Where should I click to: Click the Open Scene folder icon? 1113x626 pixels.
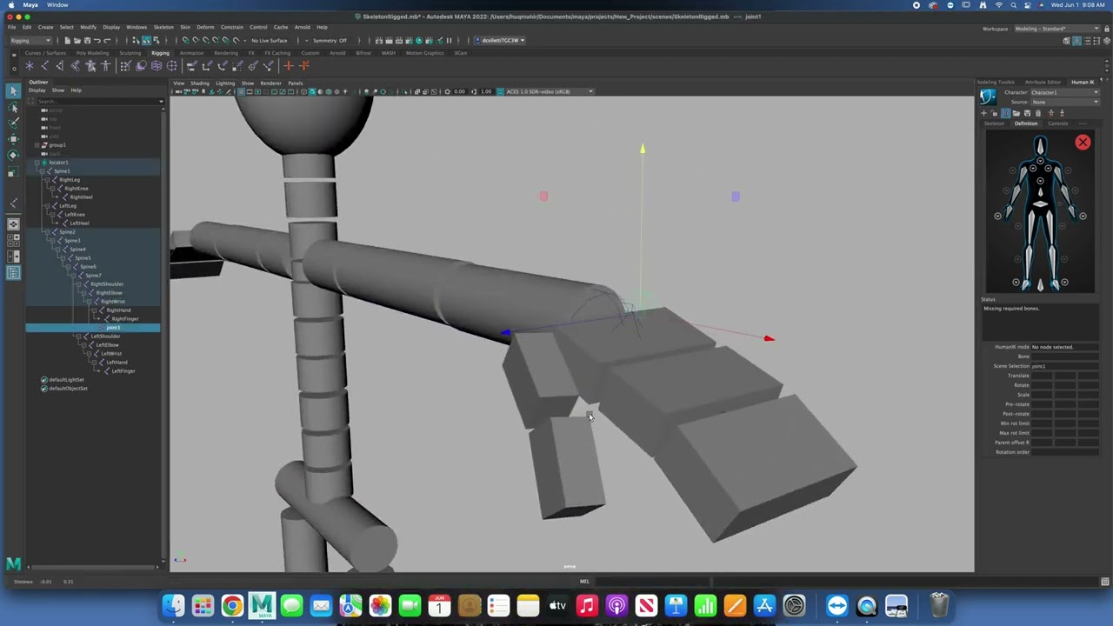point(77,40)
